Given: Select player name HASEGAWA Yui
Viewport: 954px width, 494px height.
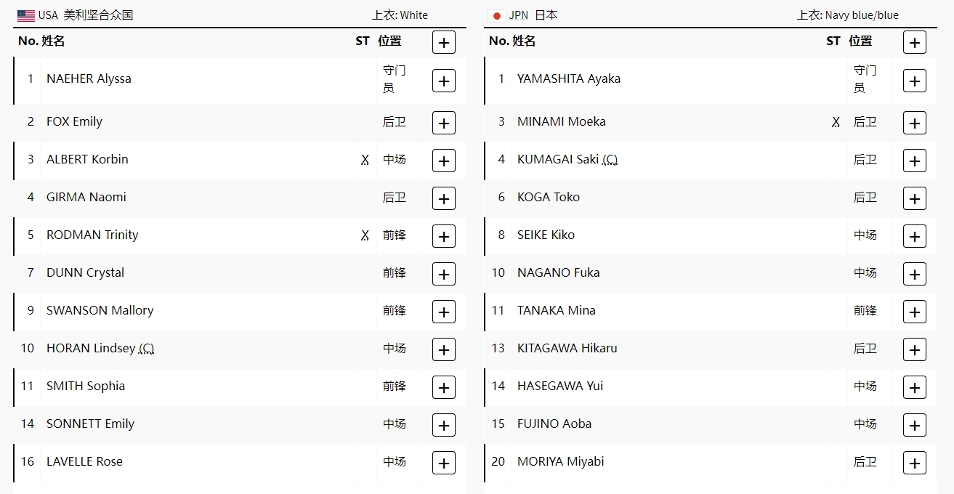Looking at the screenshot, I should [x=560, y=386].
